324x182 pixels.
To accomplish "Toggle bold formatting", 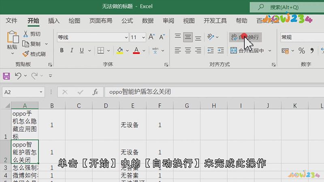I will pyautogui.click(x=62, y=50).
